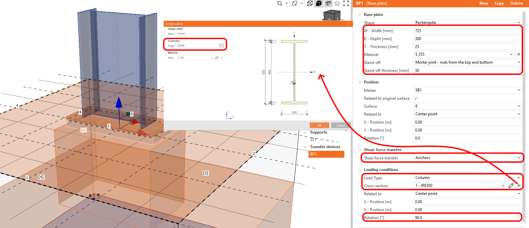Click the crop/selection tool icon

[280, 3]
